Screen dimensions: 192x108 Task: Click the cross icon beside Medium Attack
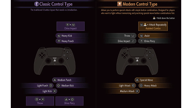tap(137, 91)
